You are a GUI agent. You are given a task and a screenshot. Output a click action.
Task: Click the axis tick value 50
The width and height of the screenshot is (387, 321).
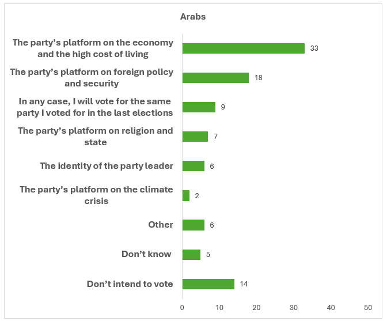(369, 308)
